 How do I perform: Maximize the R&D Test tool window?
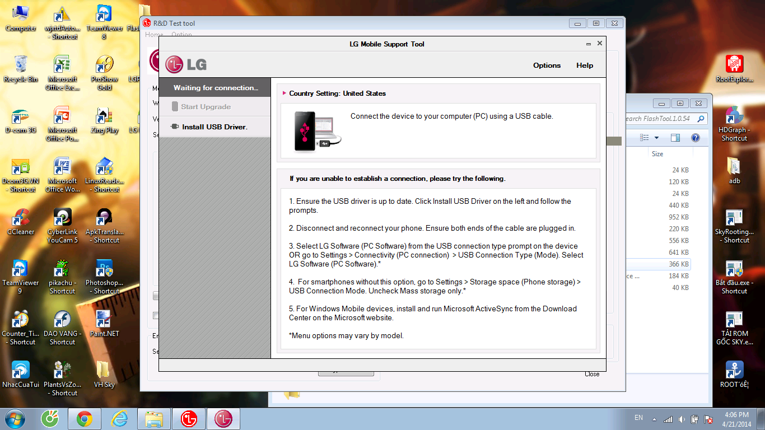click(596, 24)
